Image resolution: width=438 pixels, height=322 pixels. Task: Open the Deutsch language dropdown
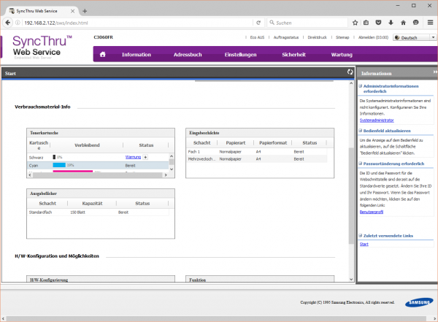(412, 37)
